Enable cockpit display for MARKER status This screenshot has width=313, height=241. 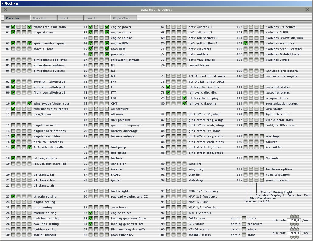pyautogui.click(x=184, y=235)
